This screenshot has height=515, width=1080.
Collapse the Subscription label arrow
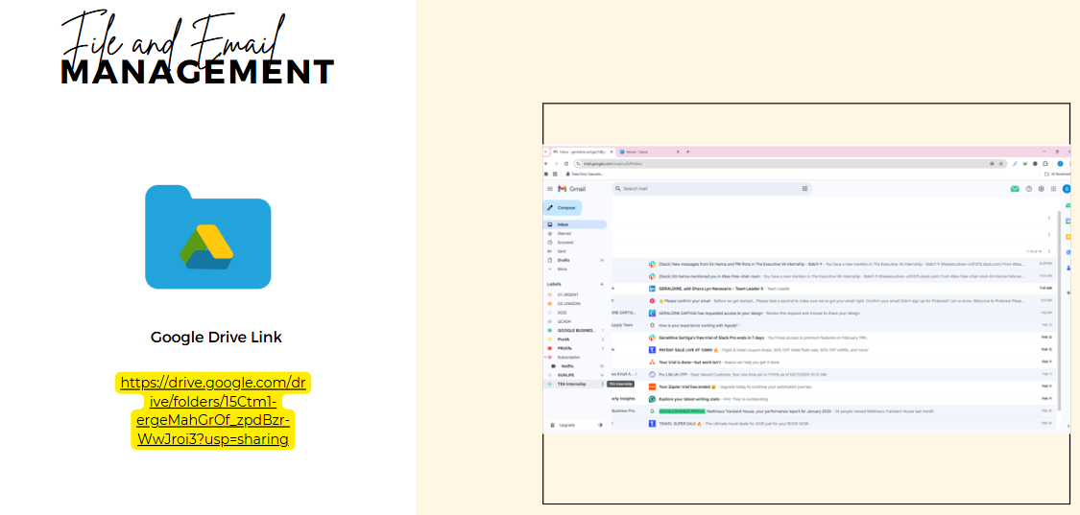tap(545, 358)
